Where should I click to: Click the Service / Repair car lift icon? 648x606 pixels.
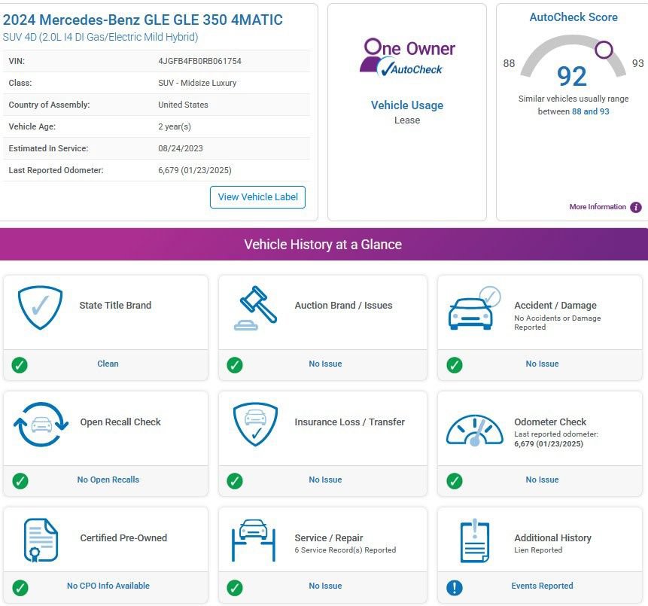[254, 541]
